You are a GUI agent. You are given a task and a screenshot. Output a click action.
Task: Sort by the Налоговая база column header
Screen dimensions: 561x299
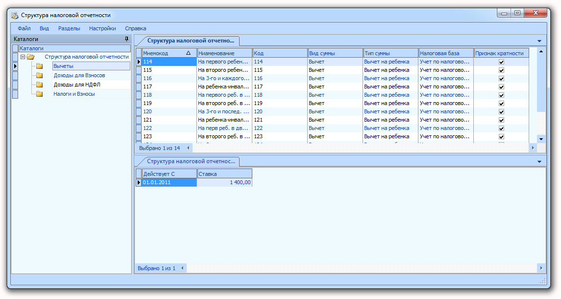click(x=446, y=53)
